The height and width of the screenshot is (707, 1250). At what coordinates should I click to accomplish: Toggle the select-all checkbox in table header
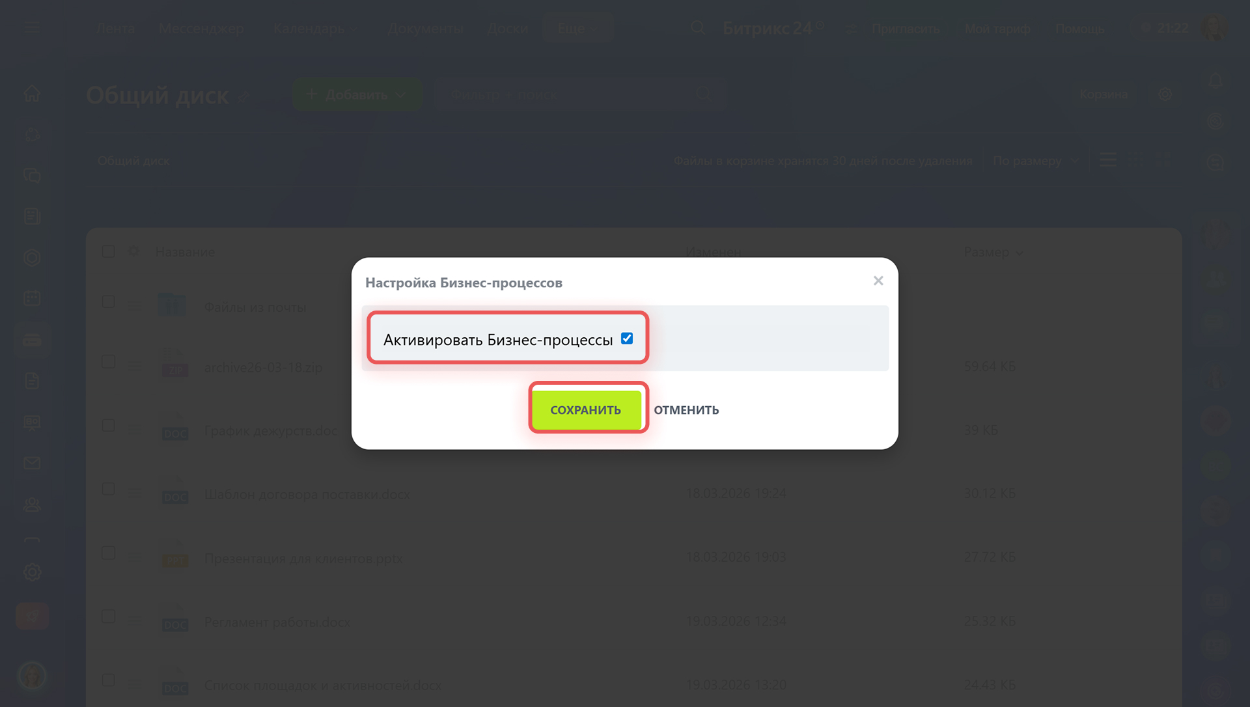pyautogui.click(x=109, y=252)
